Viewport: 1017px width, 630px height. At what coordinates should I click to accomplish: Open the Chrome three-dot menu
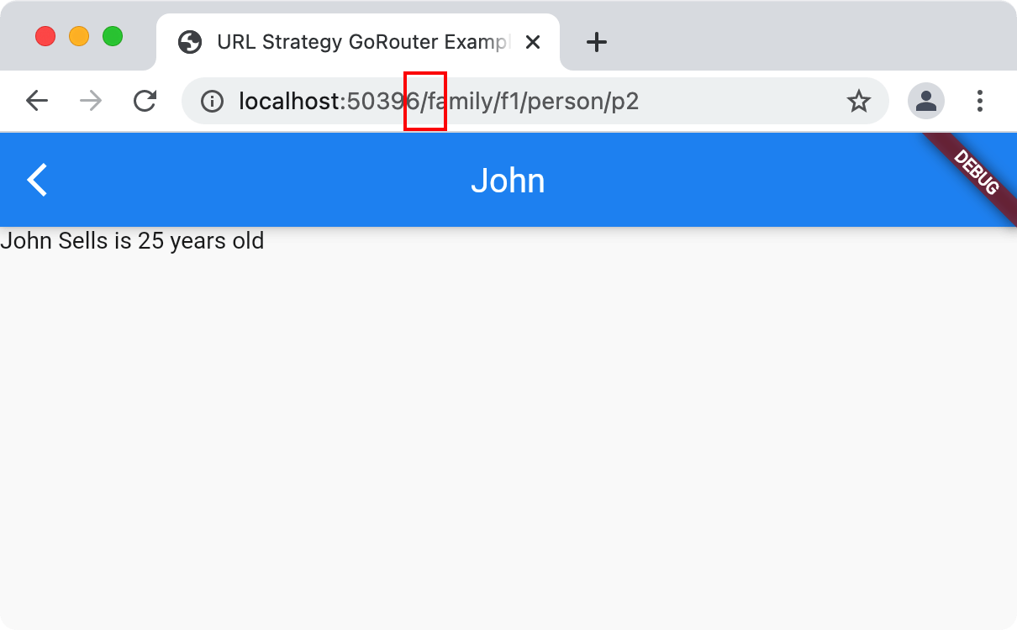(x=980, y=101)
